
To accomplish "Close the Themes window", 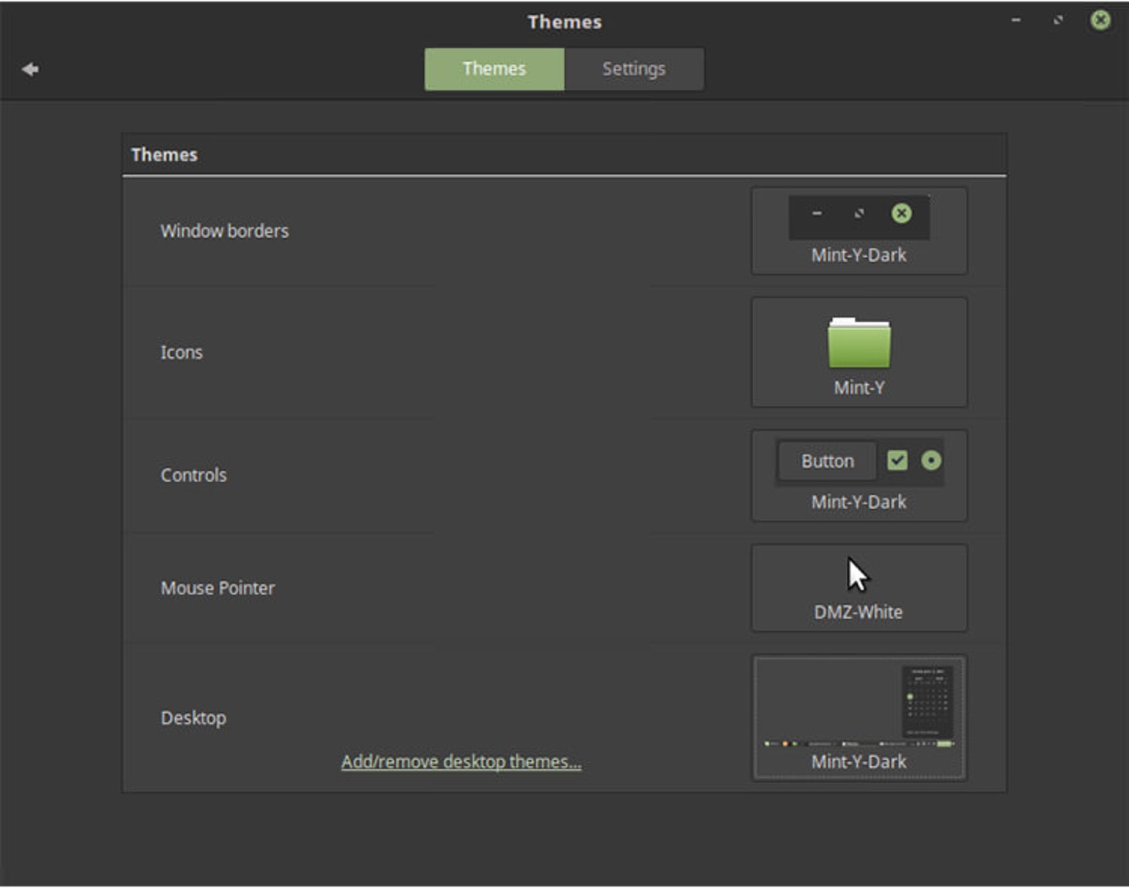I will click(x=1100, y=21).
